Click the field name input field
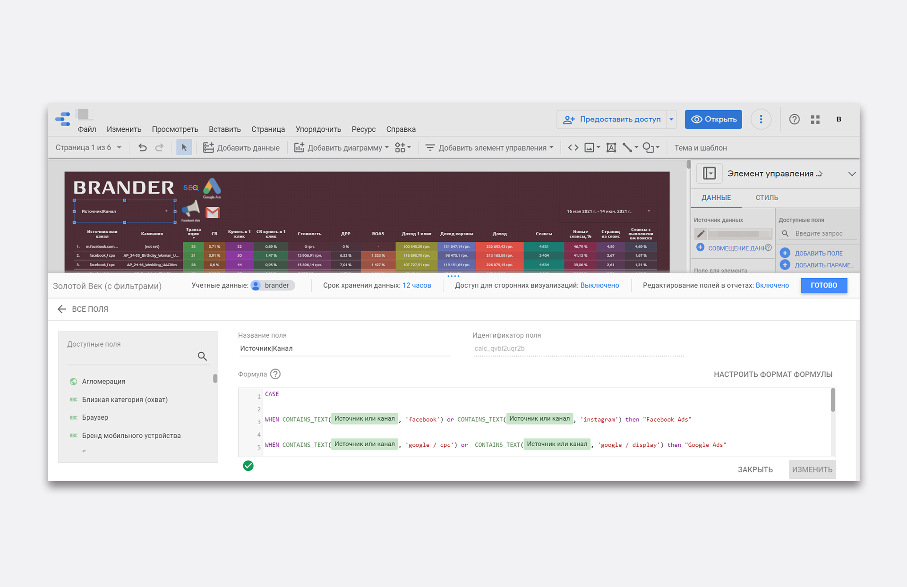This screenshot has width=907, height=587. coord(344,349)
